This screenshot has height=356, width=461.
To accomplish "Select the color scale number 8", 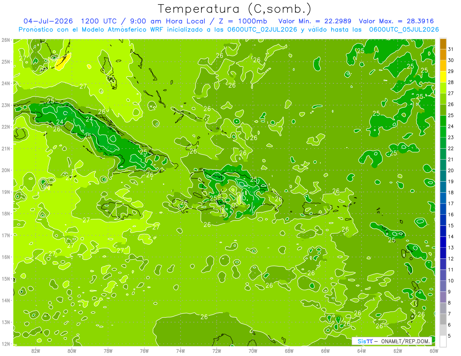I will (449, 303).
